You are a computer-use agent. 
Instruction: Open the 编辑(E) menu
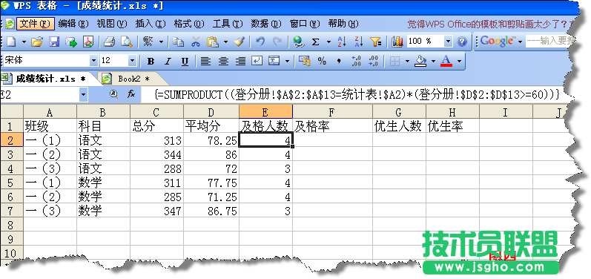(73, 24)
